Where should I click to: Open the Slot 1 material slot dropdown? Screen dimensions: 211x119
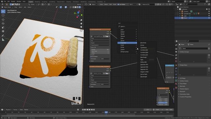(133, 4)
